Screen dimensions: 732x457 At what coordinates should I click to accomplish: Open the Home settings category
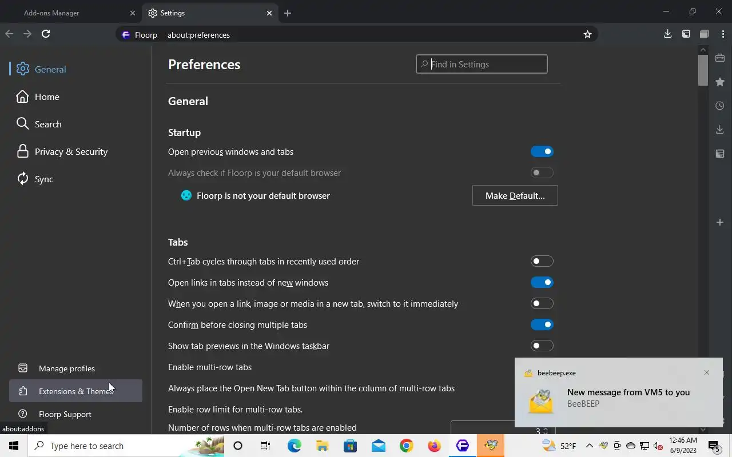[x=75, y=97]
